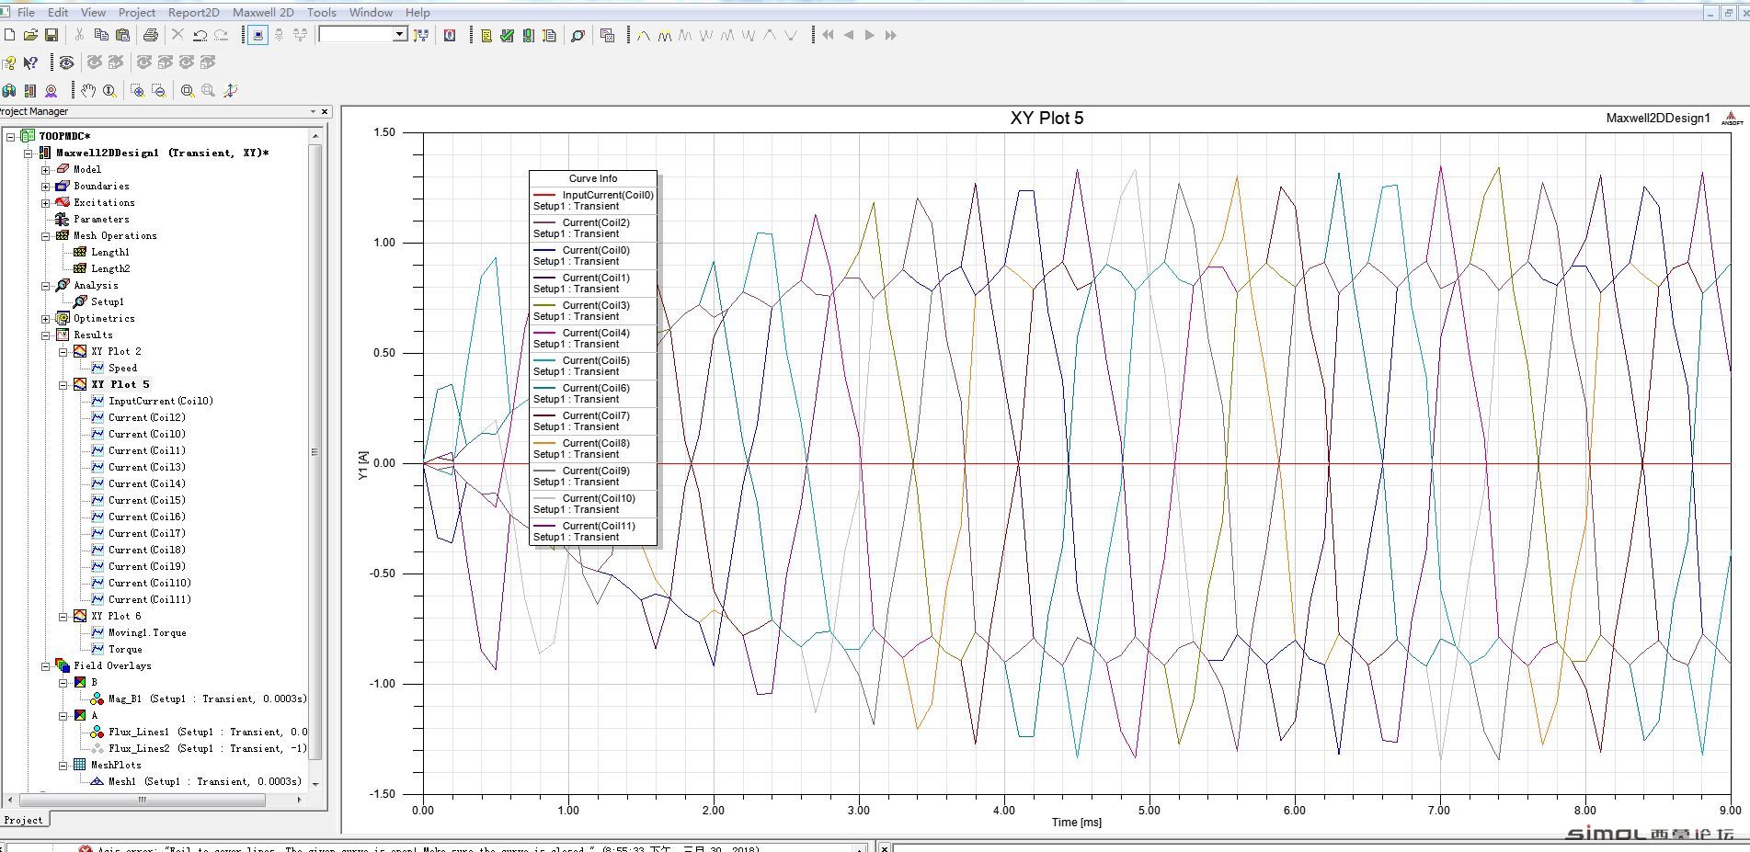1750x852 pixels.
Task: Collapse the XY Plot 5 node
Action: point(63,384)
